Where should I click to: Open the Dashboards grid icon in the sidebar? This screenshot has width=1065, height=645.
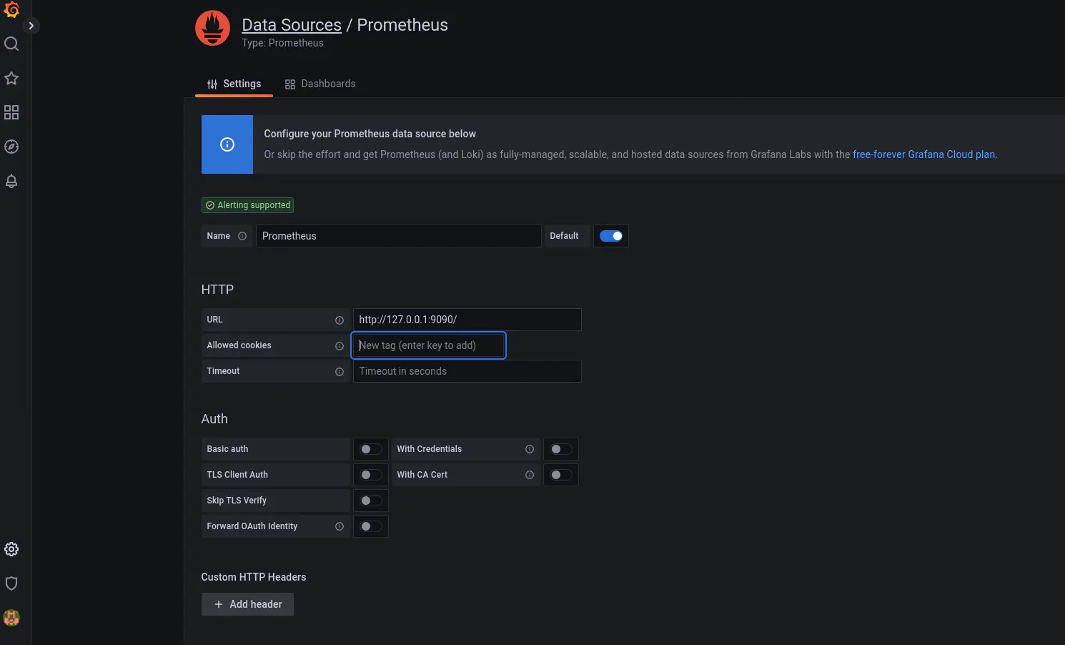[x=11, y=112]
